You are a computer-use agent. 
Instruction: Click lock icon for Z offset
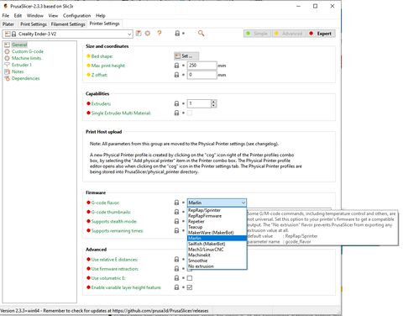176,75
